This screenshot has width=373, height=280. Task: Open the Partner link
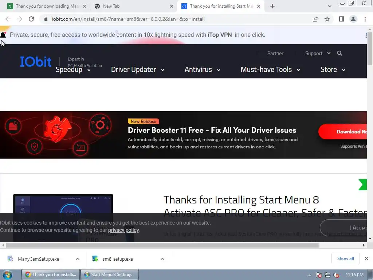tap(275, 53)
